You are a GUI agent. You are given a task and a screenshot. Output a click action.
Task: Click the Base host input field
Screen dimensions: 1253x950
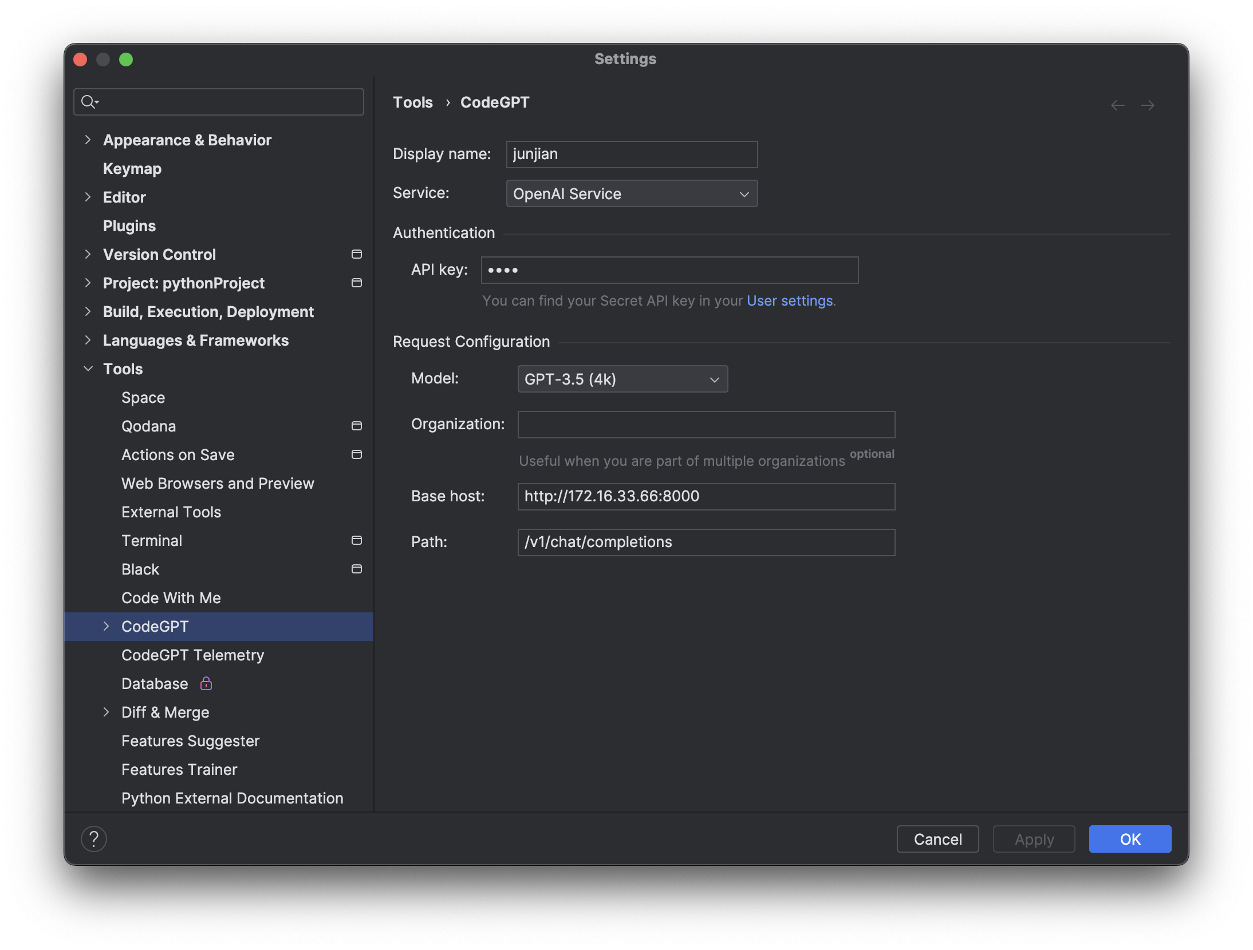pos(706,496)
